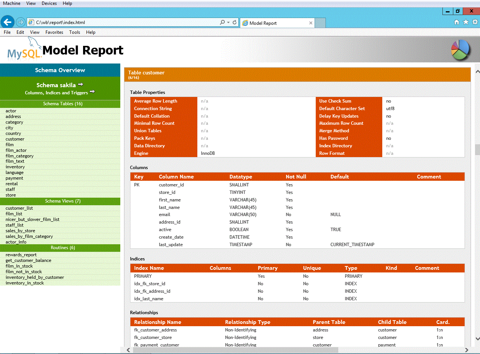Click the pie chart graphic in the header
The width and height of the screenshot is (480, 354).
(x=460, y=49)
